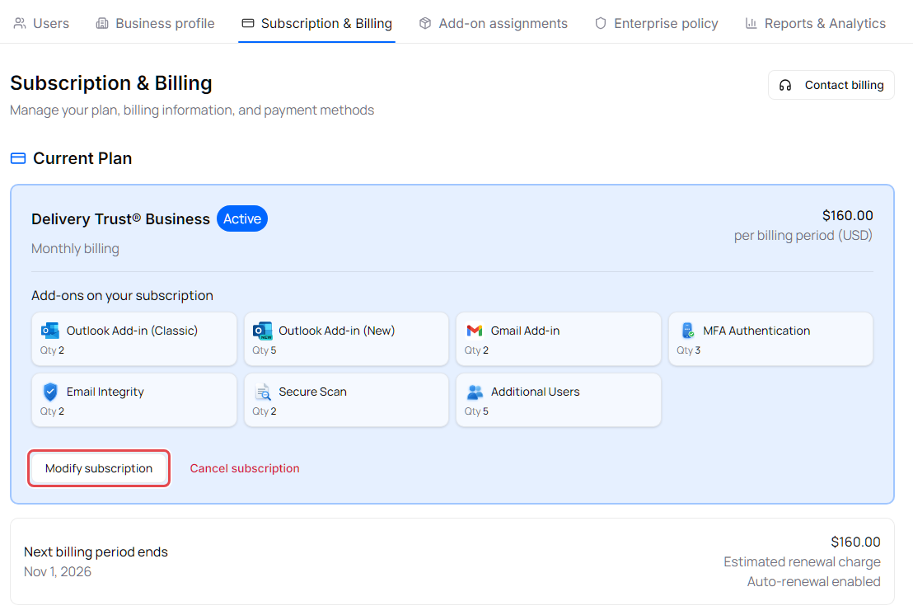Image resolution: width=913 pixels, height=615 pixels.
Task: Click the Add-ons on your subscription heading
Action: (122, 295)
